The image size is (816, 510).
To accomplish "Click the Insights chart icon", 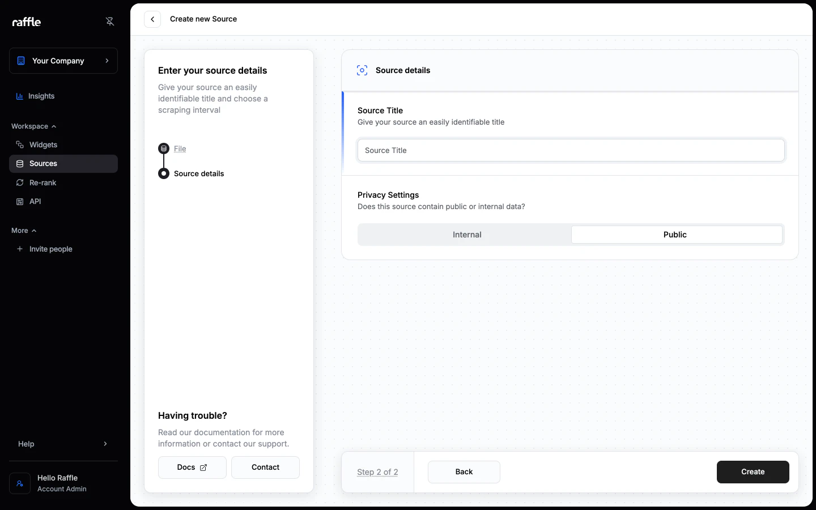I will 20,96.
